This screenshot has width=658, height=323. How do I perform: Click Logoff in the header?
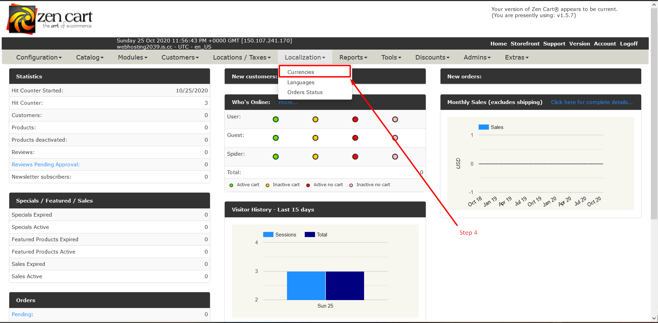click(x=629, y=44)
